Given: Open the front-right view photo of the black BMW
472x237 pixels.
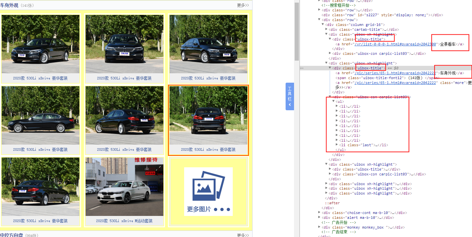Looking at the screenshot, I should coord(208,44).
